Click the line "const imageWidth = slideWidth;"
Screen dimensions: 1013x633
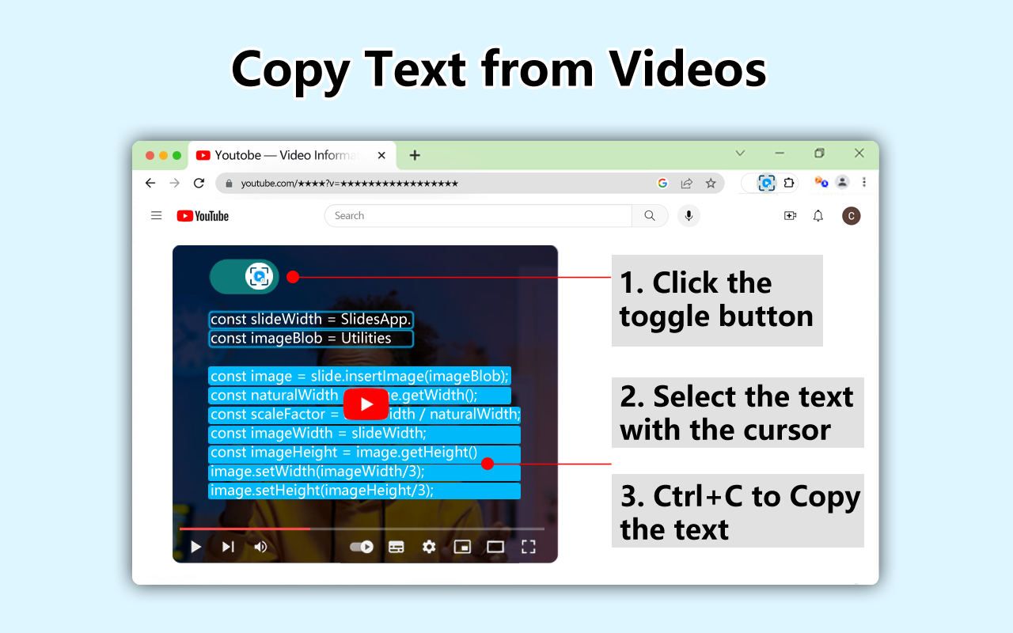[365, 434]
